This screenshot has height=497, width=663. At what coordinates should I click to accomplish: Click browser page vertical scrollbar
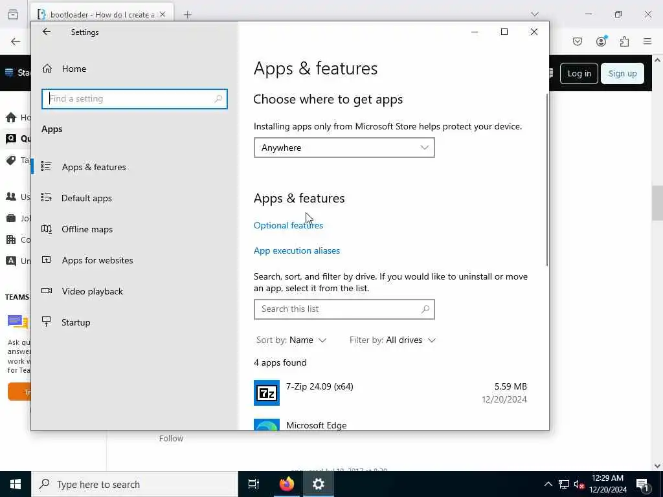(657, 203)
